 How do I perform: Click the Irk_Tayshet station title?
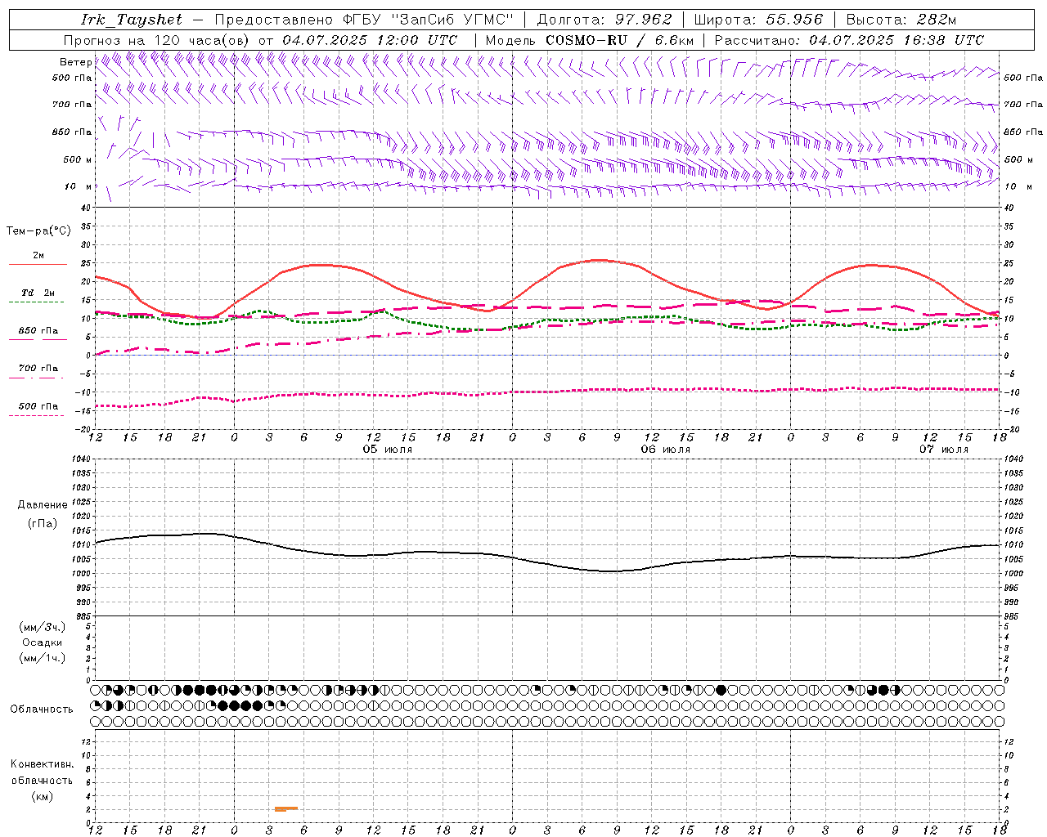click(x=132, y=20)
